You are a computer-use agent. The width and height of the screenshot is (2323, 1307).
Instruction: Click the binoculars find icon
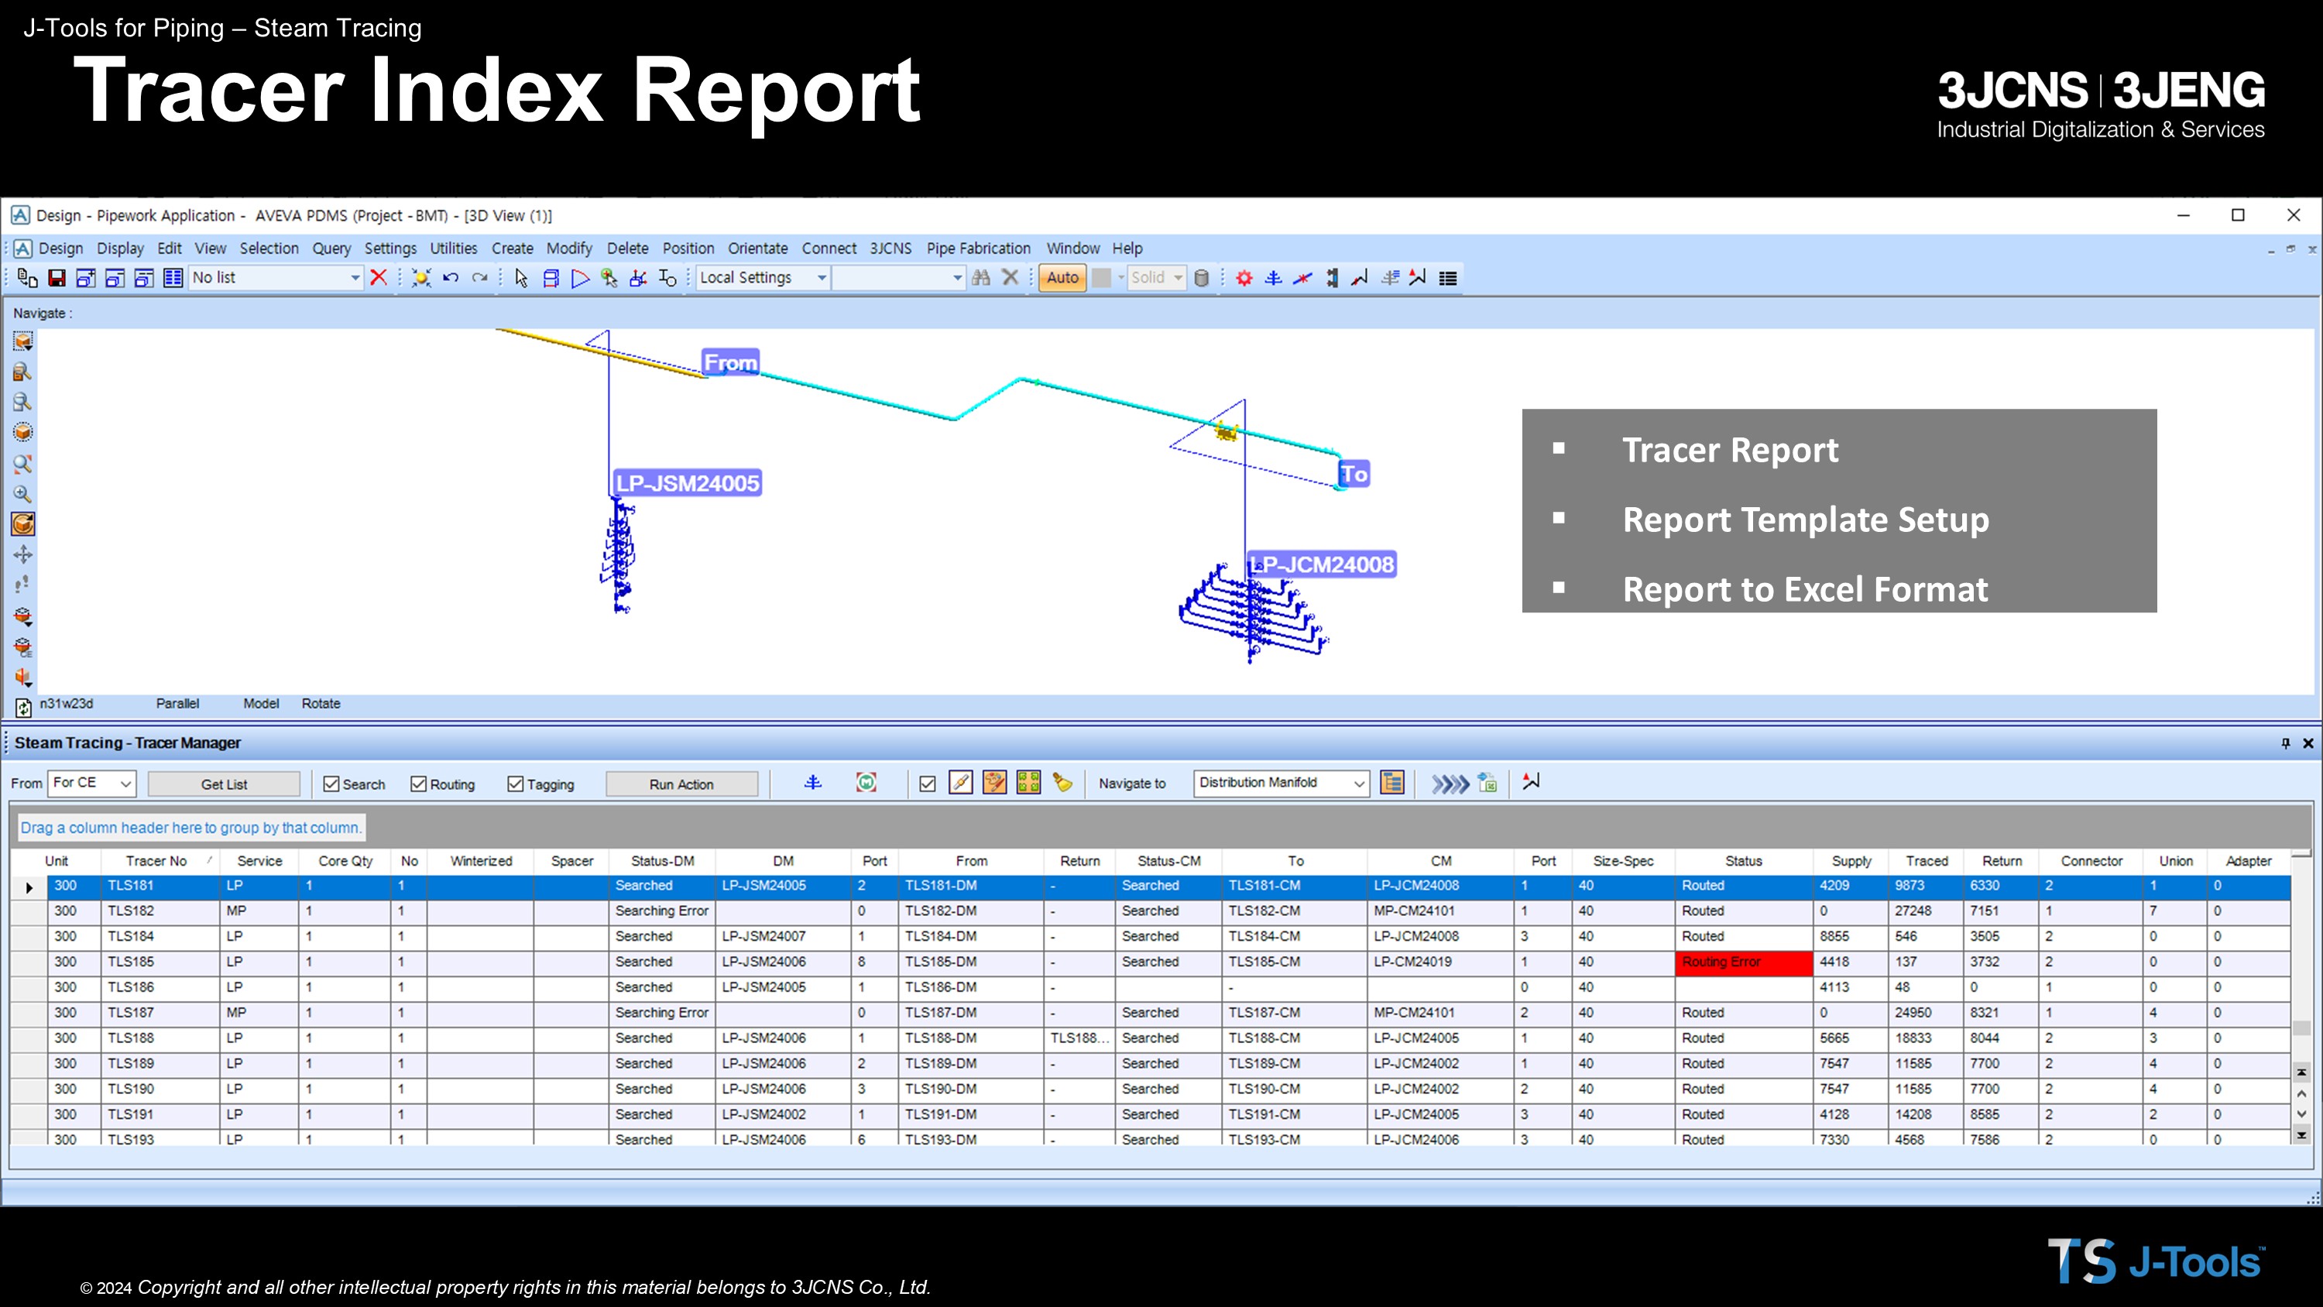coord(981,278)
